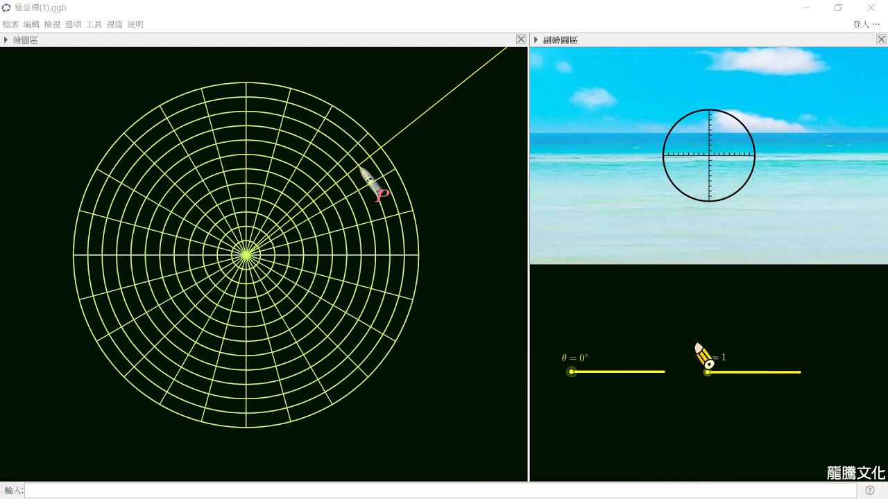888x499 pixels.
Task: Restore down the GeoGebra window
Action: coord(838,8)
